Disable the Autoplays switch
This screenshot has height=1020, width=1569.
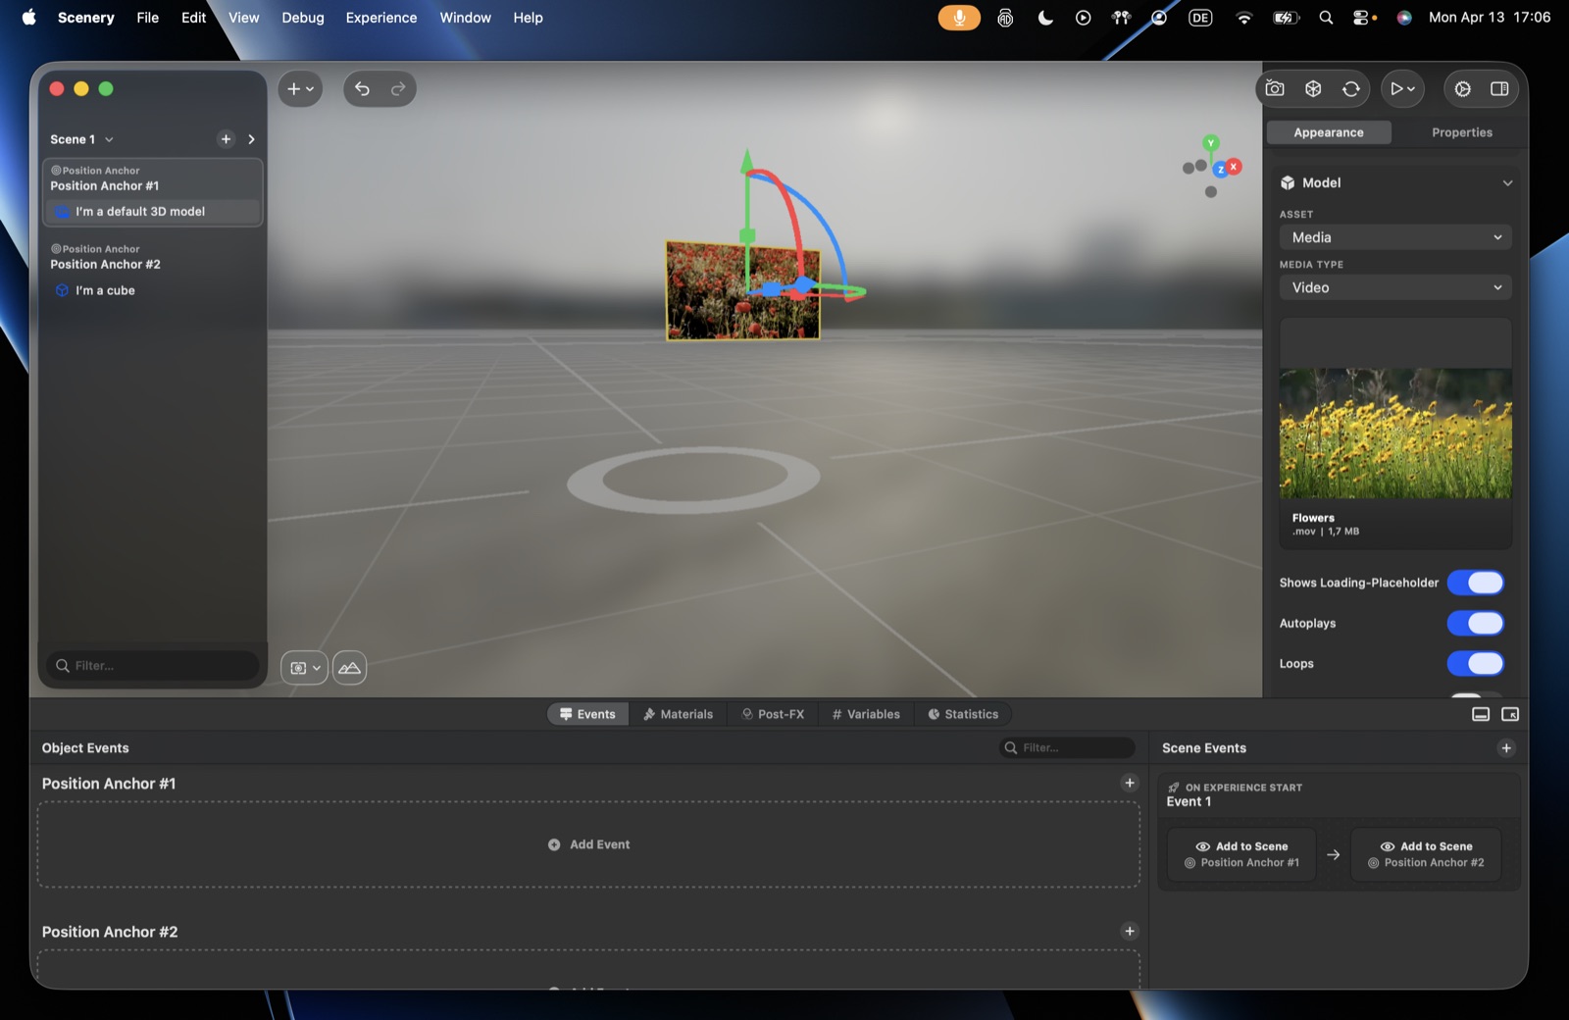pyautogui.click(x=1476, y=623)
